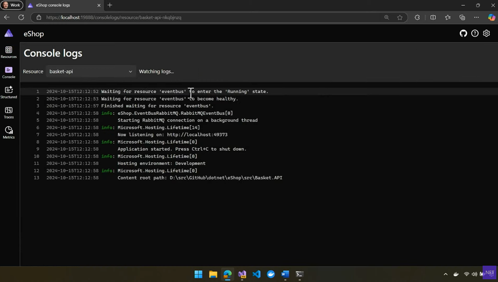The width and height of the screenshot is (498, 282).
Task: Open the Work profile menu
Action: click(12, 5)
